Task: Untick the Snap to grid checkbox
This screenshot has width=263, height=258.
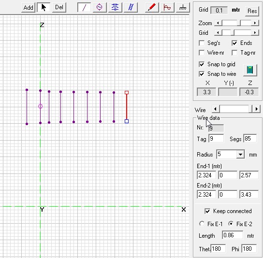Action: pos(202,64)
